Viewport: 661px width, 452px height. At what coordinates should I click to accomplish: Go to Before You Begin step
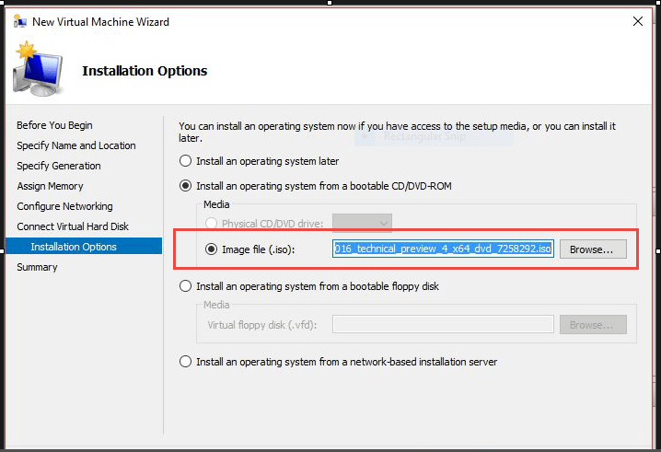pos(54,125)
